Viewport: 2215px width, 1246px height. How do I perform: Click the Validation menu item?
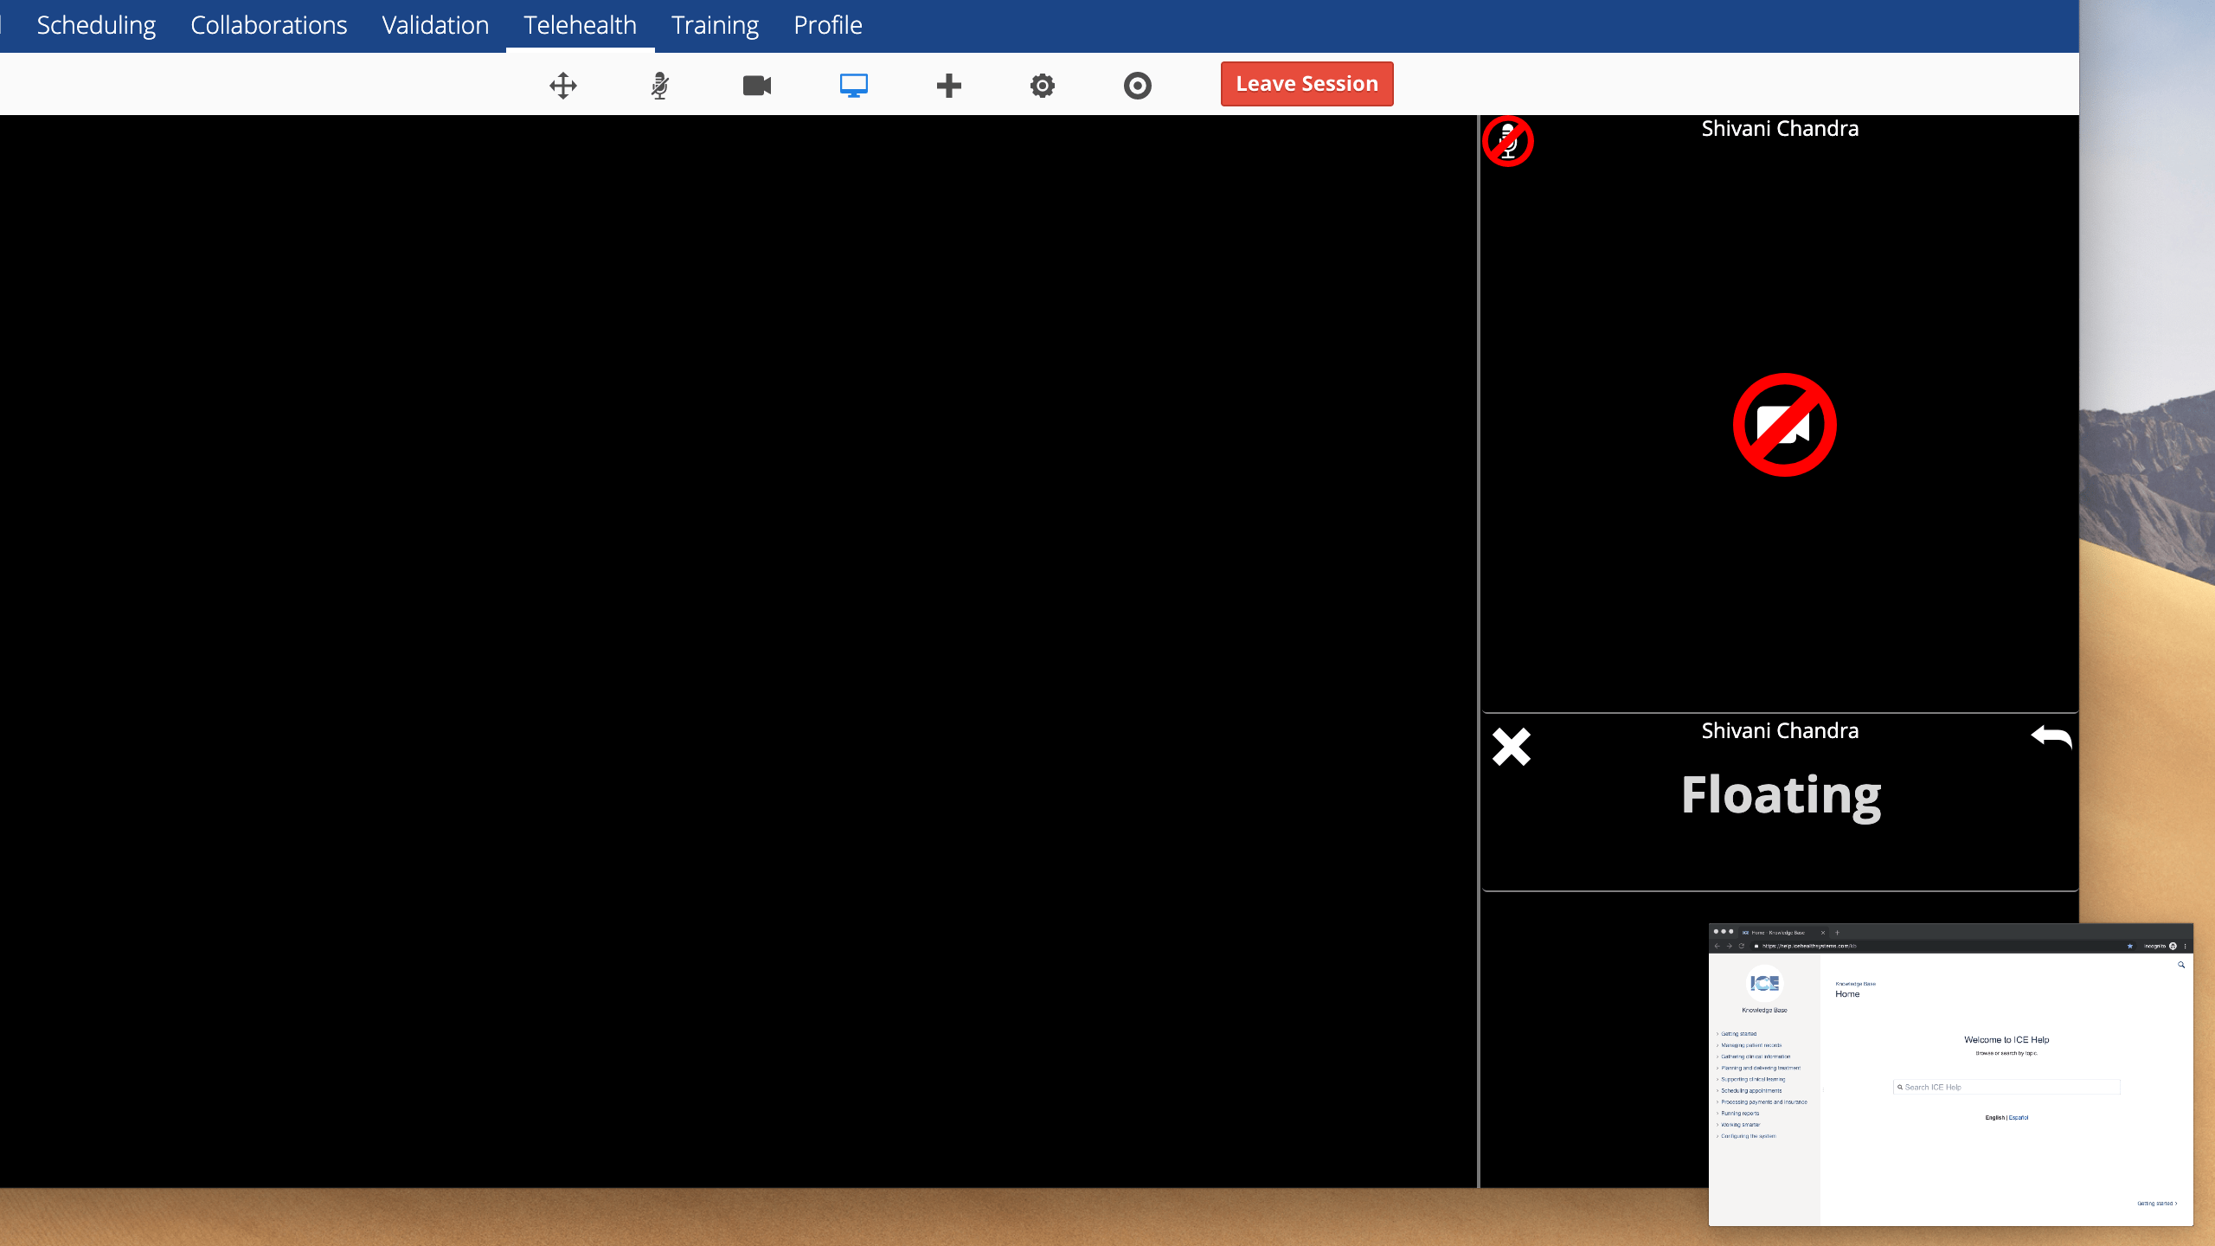(435, 22)
